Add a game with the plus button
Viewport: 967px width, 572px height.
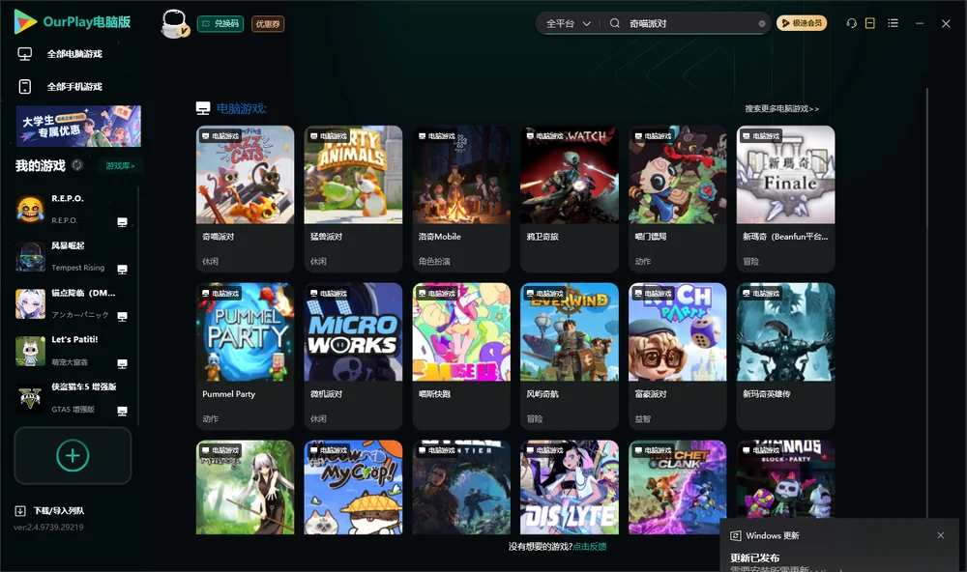73,455
